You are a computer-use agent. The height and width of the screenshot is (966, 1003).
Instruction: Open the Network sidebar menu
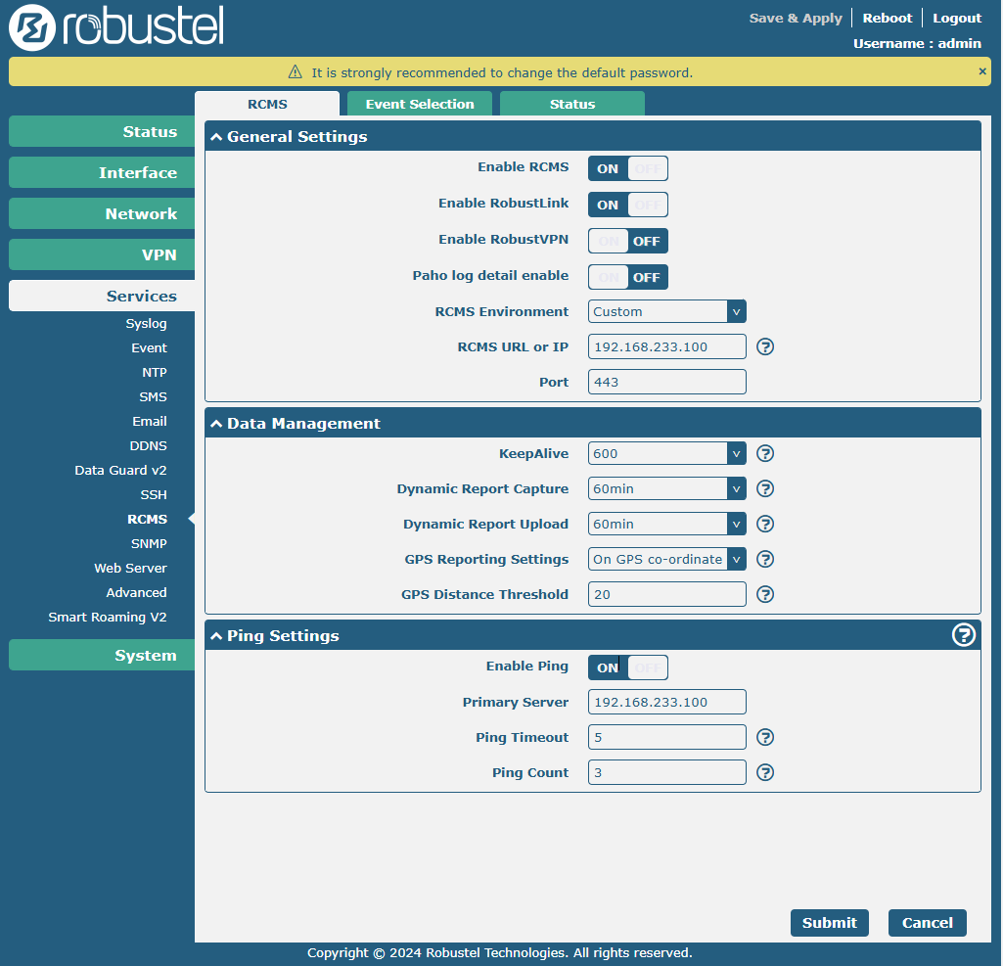point(102,213)
